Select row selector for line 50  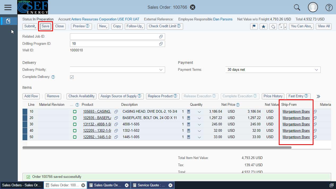pyautogui.click(x=25, y=137)
